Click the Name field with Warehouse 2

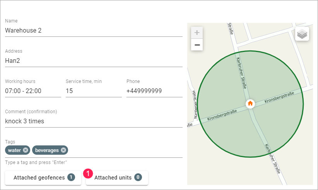click(x=94, y=30)
